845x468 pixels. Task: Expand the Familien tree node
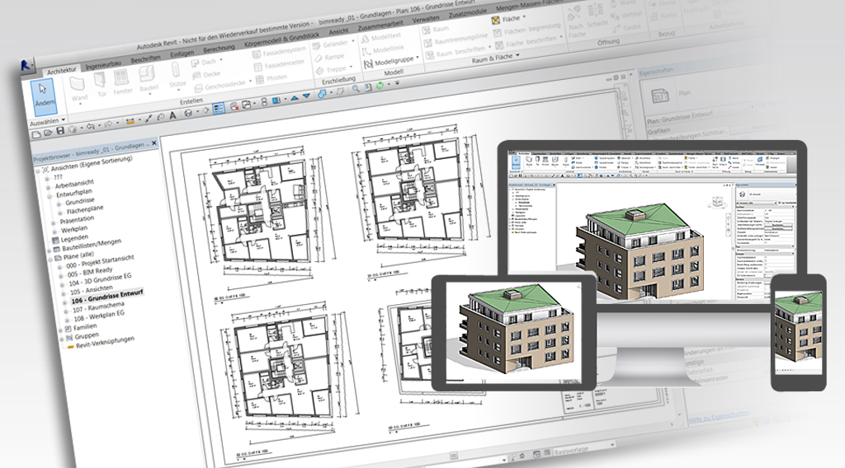coord(62,327)
